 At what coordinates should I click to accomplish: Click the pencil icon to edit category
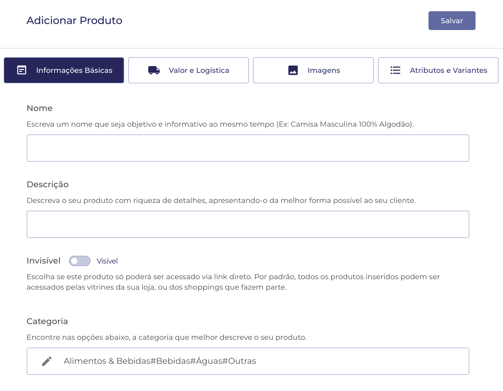tap(47, 361)
